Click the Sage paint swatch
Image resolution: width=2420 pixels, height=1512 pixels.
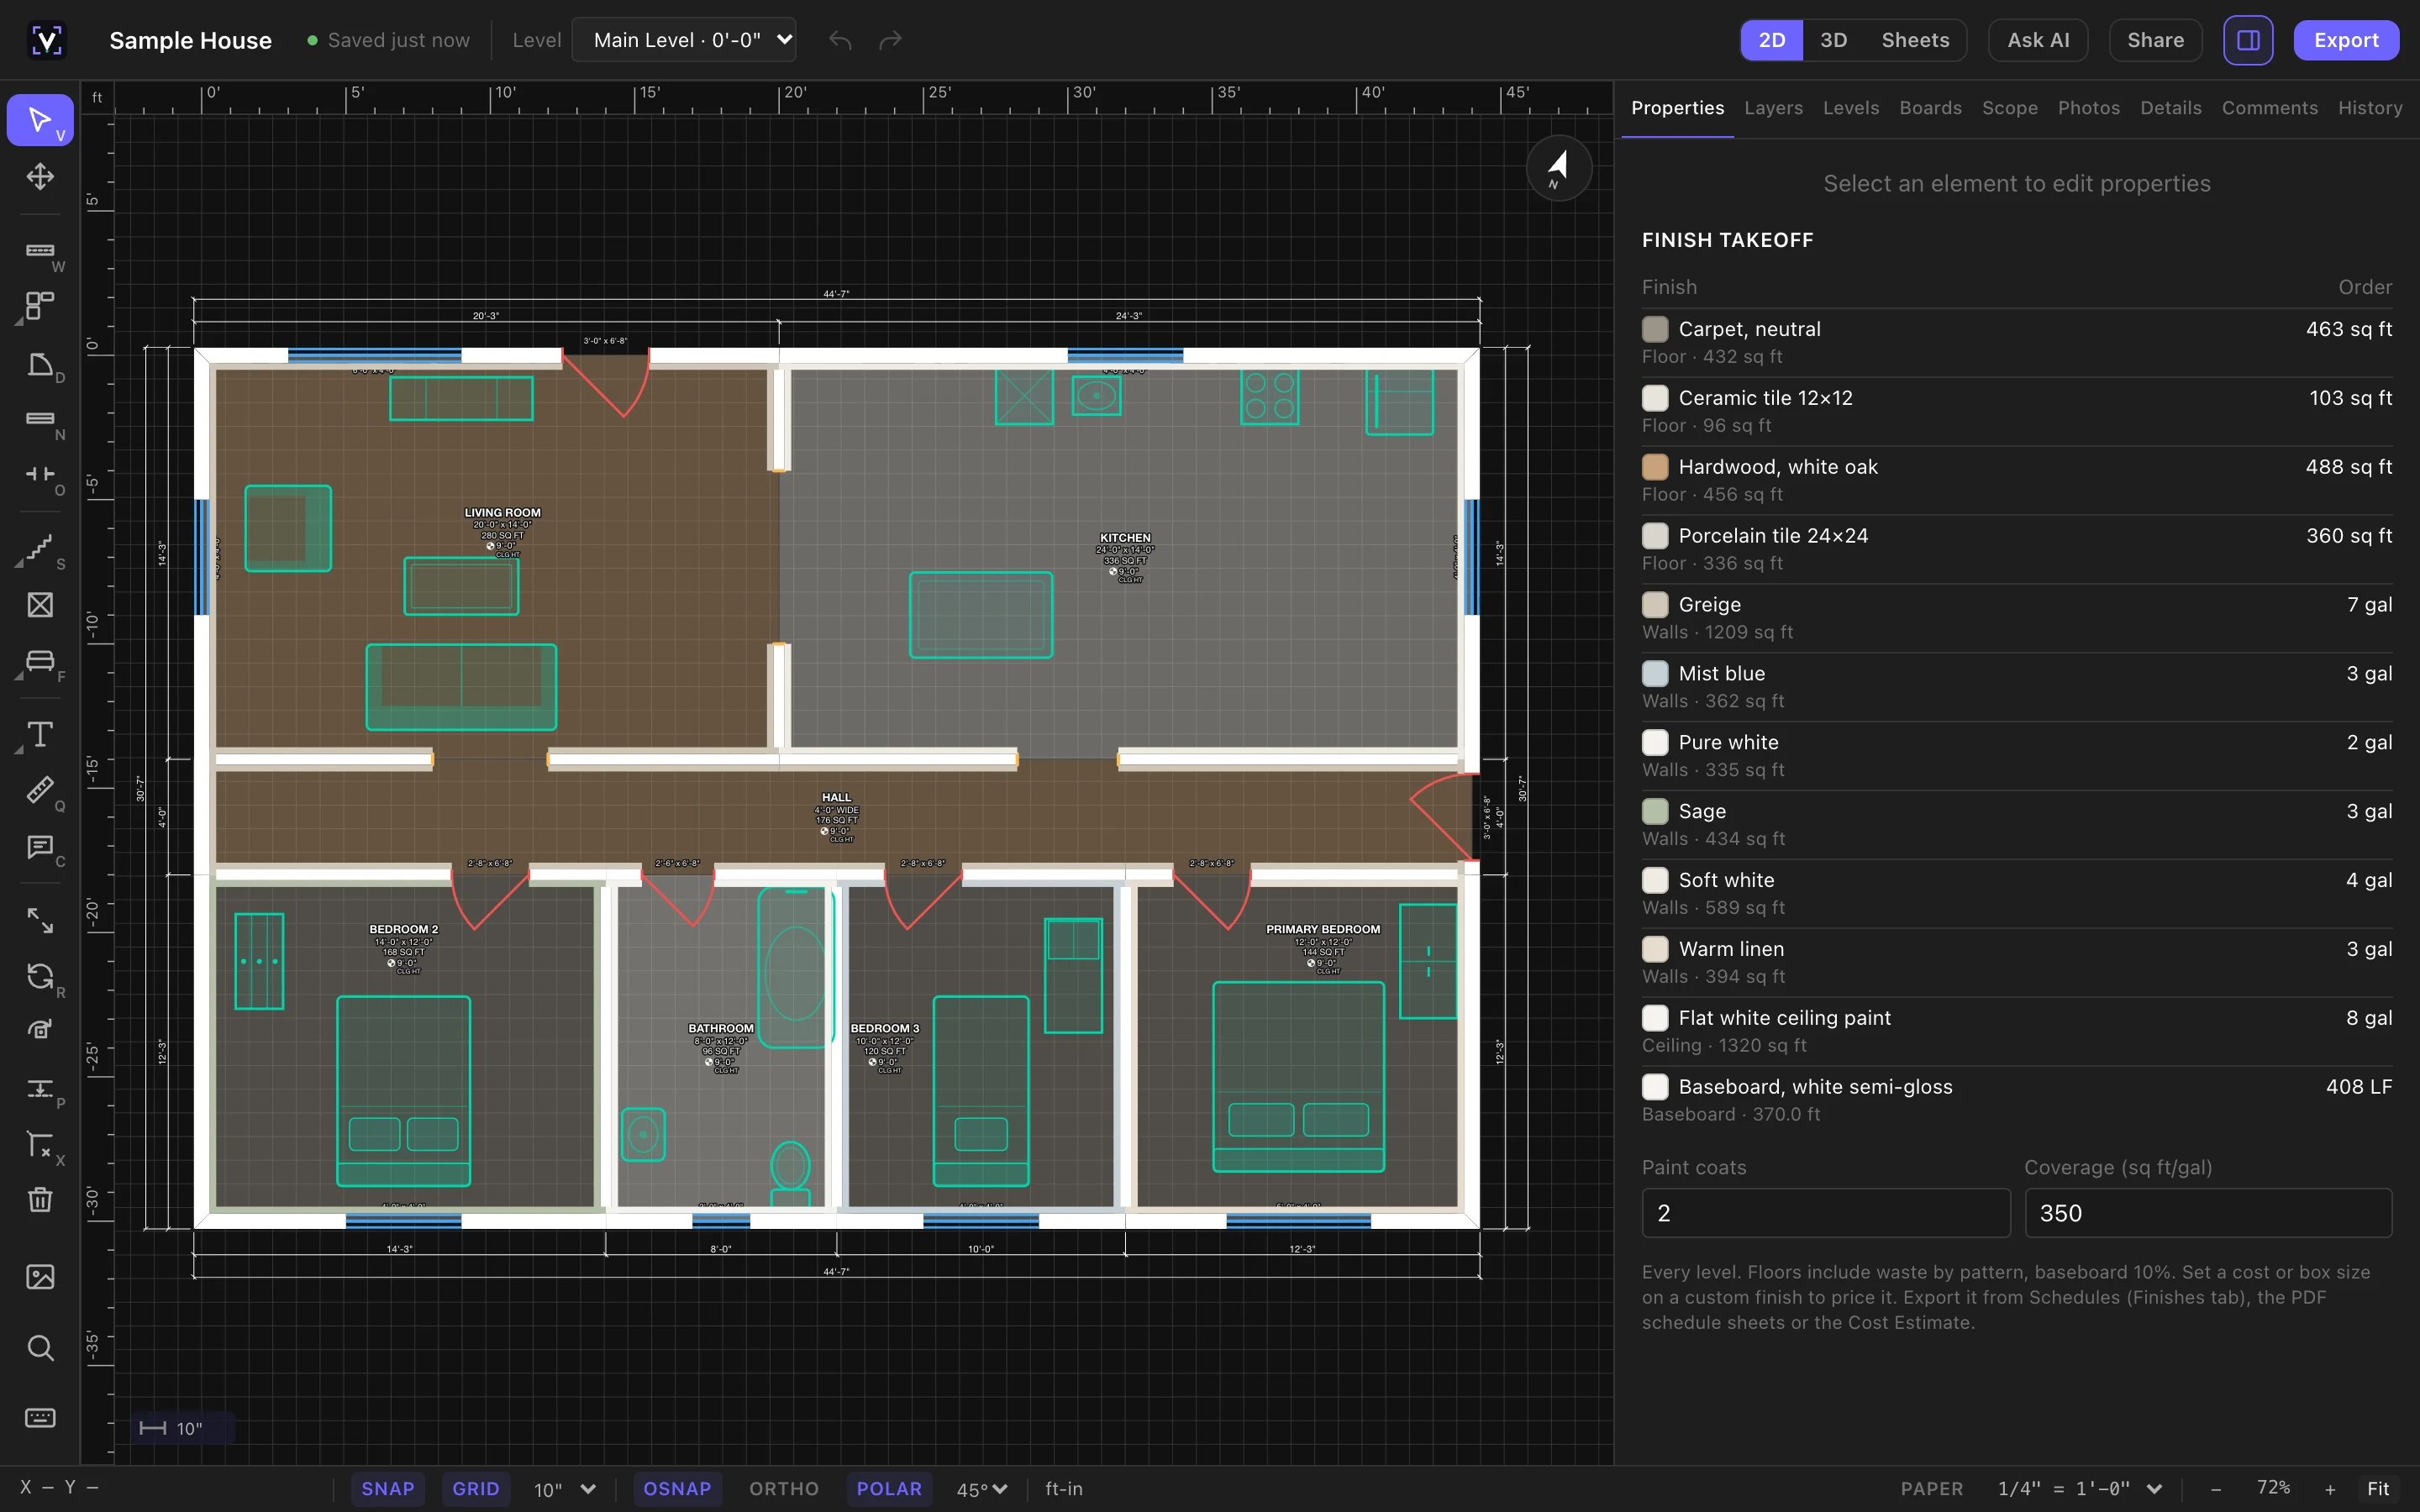(1655, 811)
